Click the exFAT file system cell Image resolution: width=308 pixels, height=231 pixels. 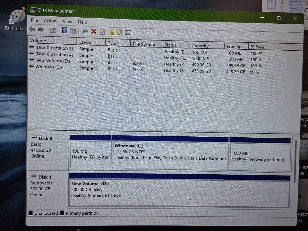(x=139, y=63)
